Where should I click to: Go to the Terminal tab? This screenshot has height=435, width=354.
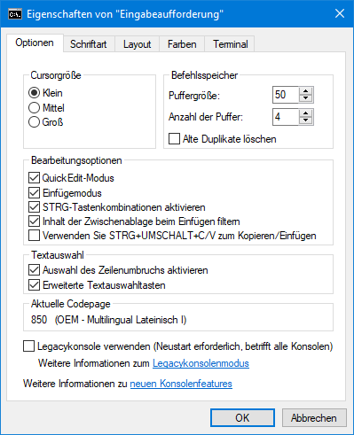click(231, 44)
